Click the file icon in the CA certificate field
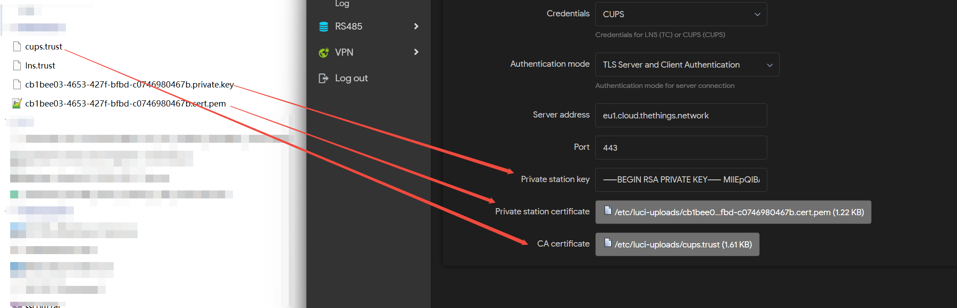Screen dimensions: 957x308 click(x=608, y=243)
